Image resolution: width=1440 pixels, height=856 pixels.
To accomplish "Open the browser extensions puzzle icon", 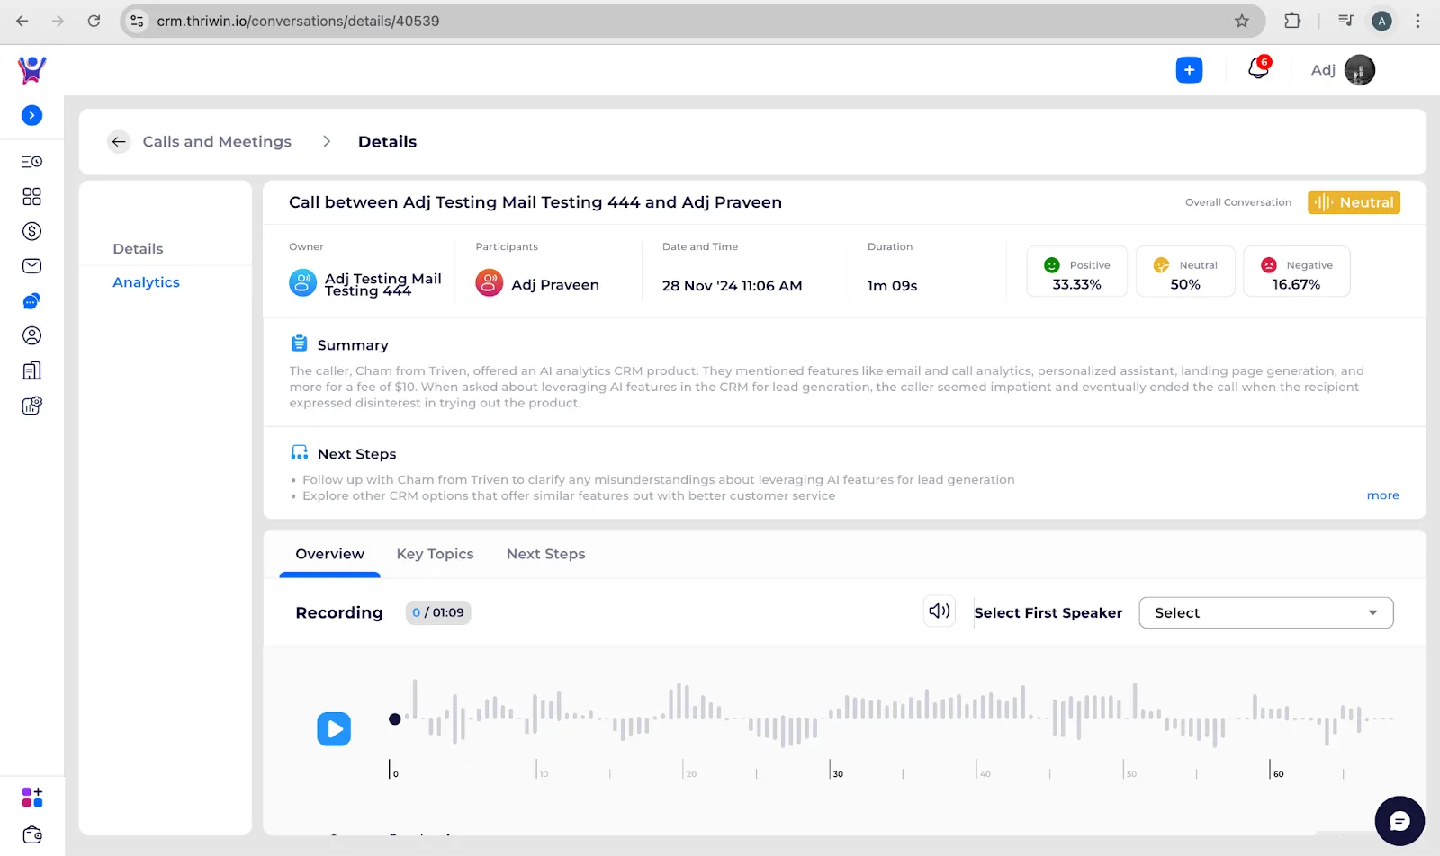I will 1292,21.
